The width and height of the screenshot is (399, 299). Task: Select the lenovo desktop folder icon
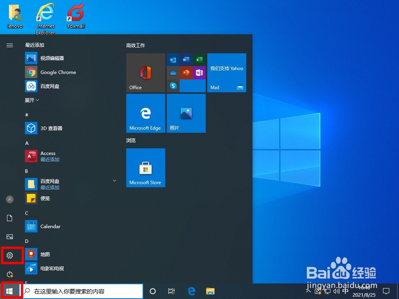click(x=15, y=16)
